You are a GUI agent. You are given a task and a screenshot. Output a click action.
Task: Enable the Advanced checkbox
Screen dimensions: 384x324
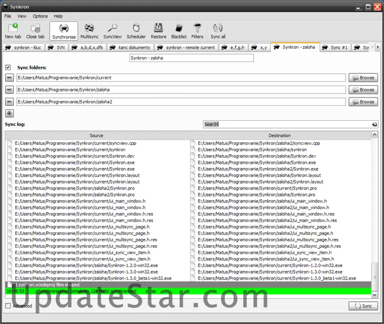8,306
